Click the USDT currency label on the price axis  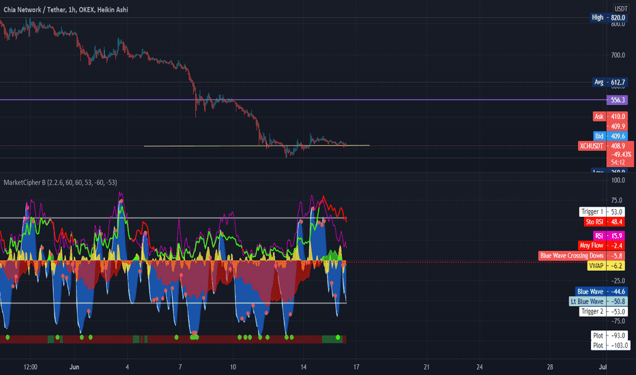620,8
